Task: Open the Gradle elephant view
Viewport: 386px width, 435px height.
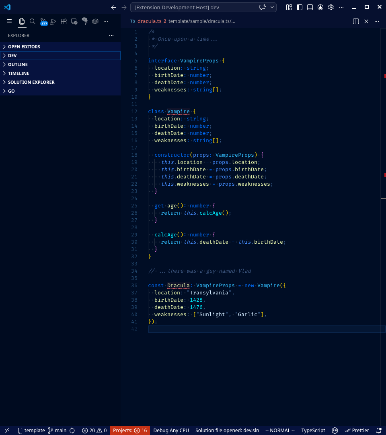Action: (85, 21)
